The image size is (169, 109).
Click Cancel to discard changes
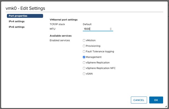[139, 100]
